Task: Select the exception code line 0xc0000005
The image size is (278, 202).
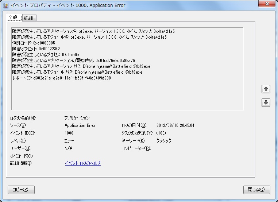Action: point(34,43)
